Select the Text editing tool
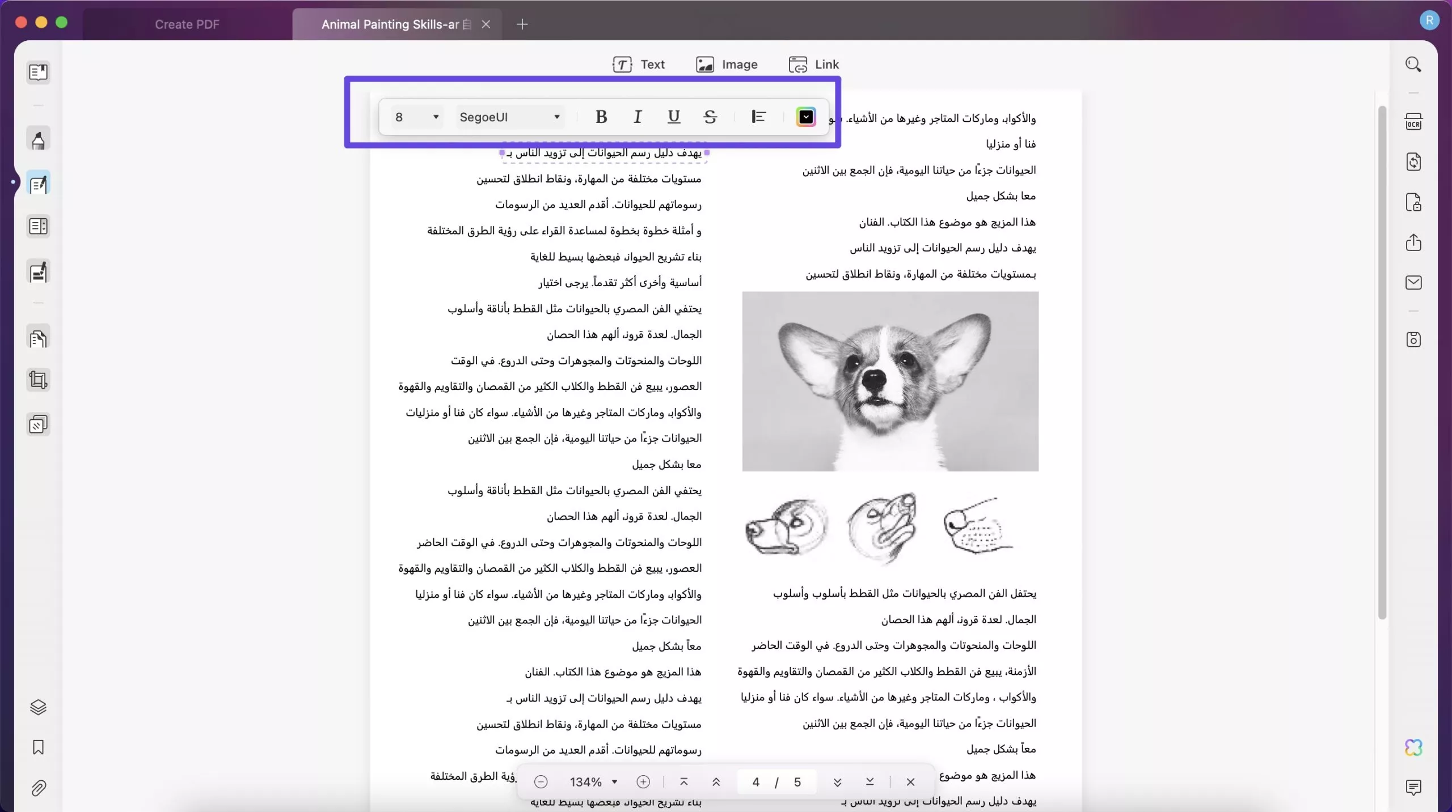Screen dimensions: 1452x812 tap(639, 64)
